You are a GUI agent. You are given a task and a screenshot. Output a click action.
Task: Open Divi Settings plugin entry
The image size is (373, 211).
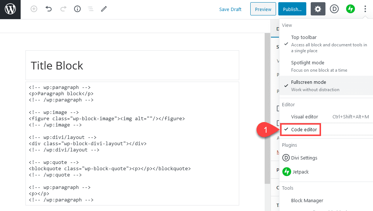pos(304,158)
